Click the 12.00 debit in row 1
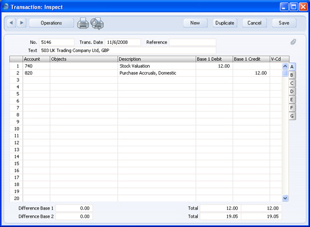Viewport: 310px width, 227px height. tap(224, 66)
